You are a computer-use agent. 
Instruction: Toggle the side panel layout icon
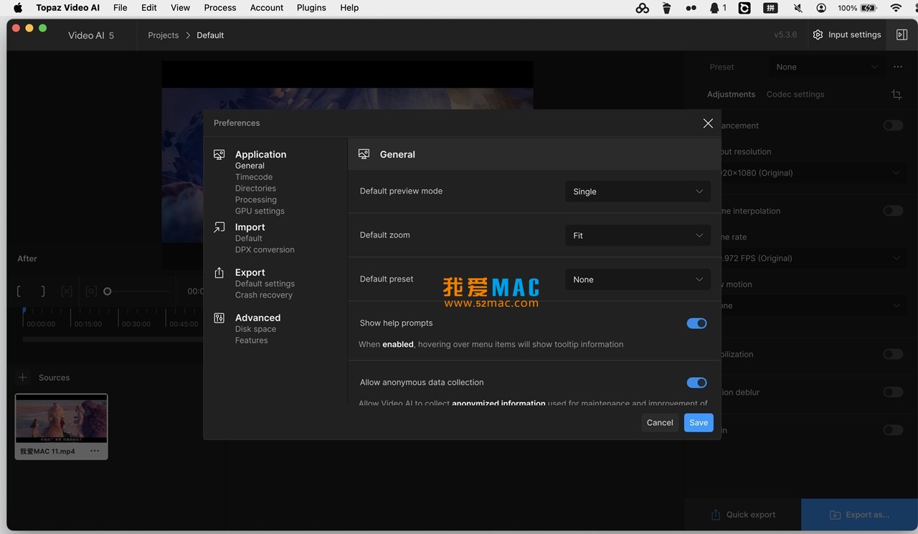pyautogui.click(x=902, y=35)
